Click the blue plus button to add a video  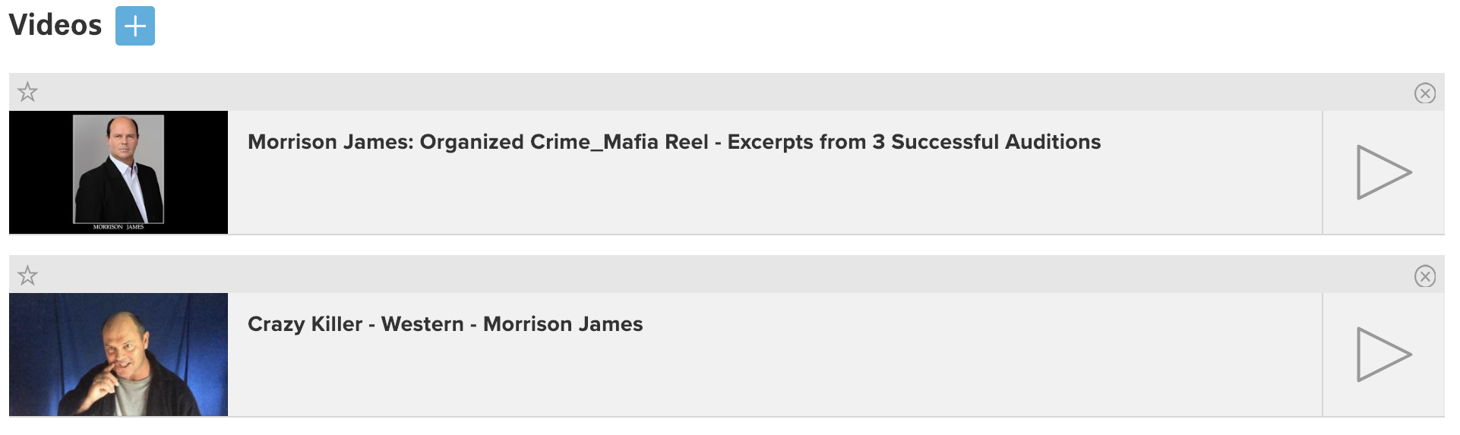click(135, 26)
